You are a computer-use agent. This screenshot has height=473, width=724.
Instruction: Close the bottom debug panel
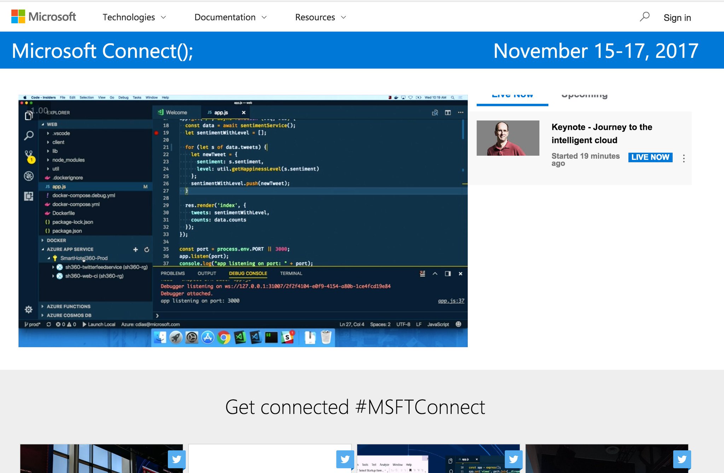(461, 274)
